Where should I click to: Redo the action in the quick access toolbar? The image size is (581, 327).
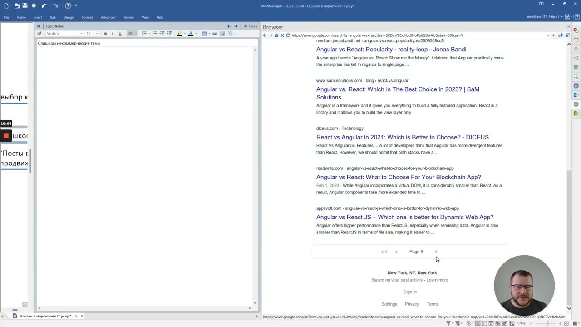55,6
